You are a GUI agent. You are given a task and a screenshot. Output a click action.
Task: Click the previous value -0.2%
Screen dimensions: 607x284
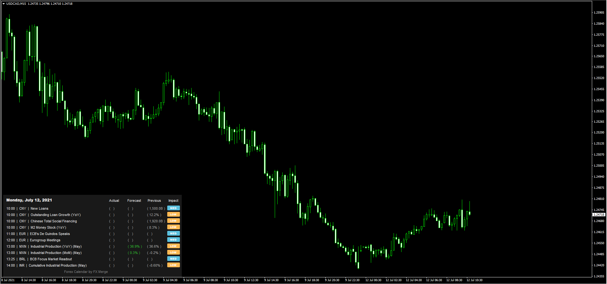pyautogui.click(x=154, y=253)
